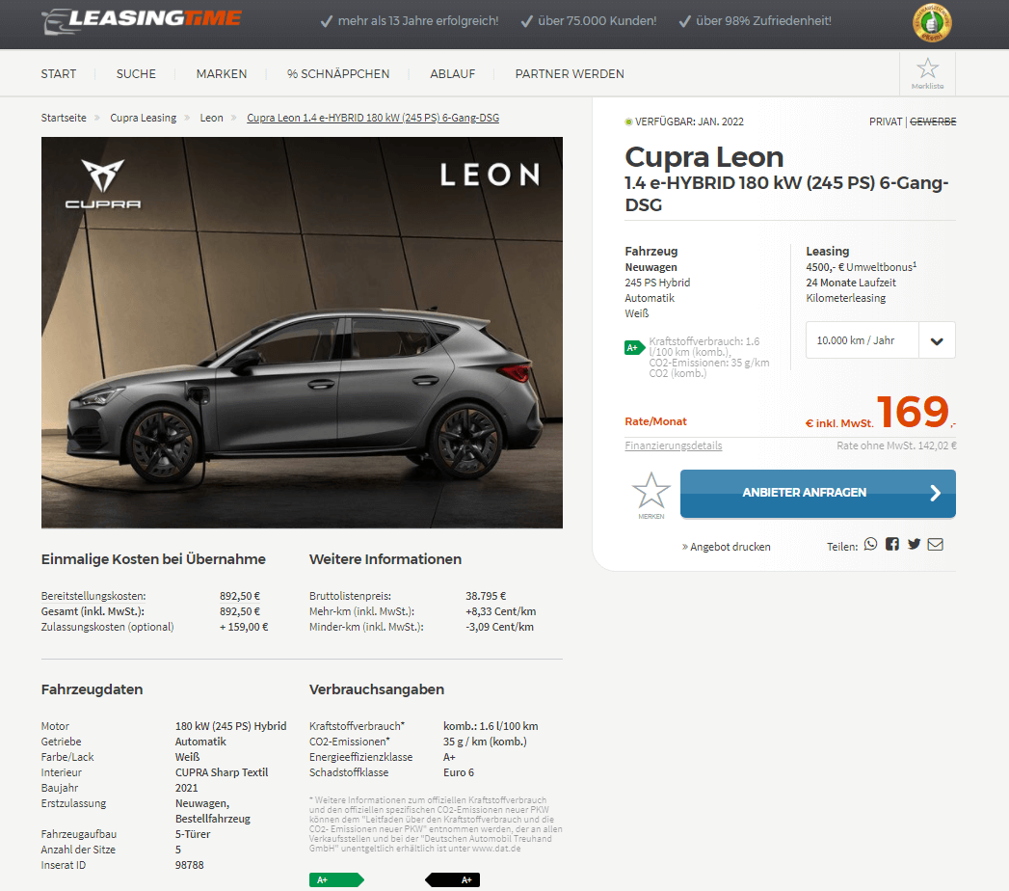Switch to Gewerbe pricing
The width and height of the screenshot is (1009, 891).
tap(933, 121)
